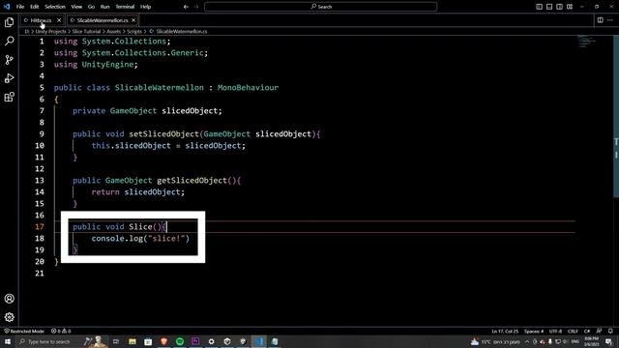The height and width of the screenshot is (348, 619).
Task: Click the feedback icon in status bar
Action: [x=599, y=331]
